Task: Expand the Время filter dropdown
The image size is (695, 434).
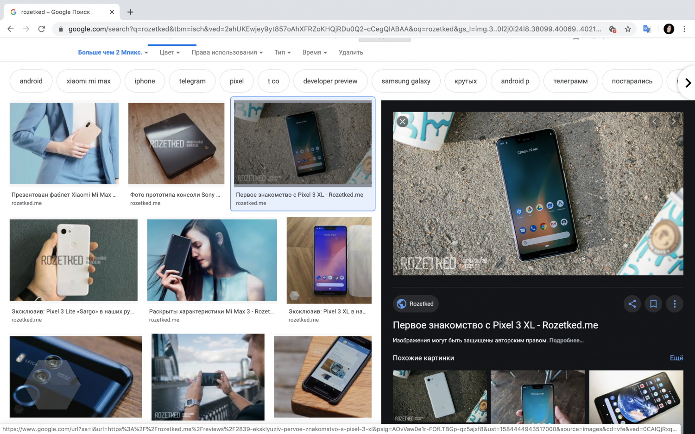Action: [315, 52]
